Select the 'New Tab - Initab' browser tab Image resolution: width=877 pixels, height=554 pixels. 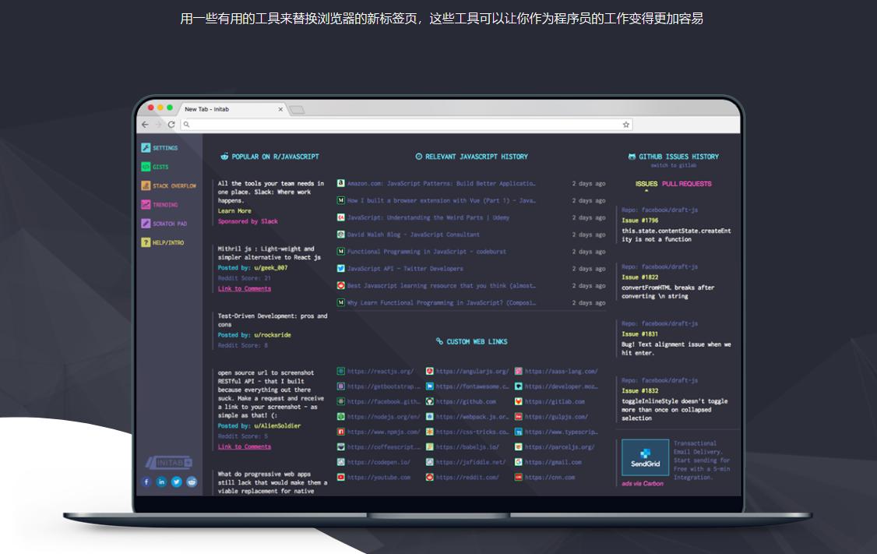coord(233,109)
